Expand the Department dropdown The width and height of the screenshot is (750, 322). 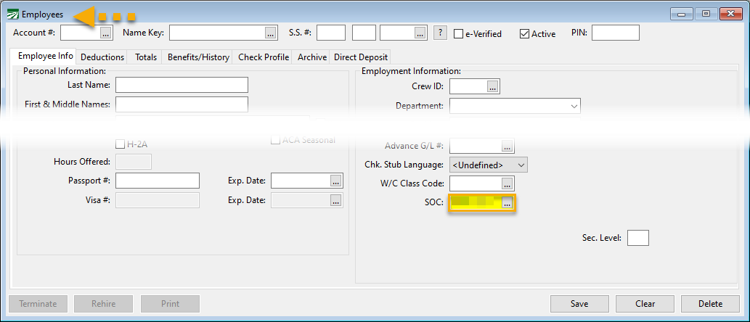pyautogui.click(x=573, y=106)
